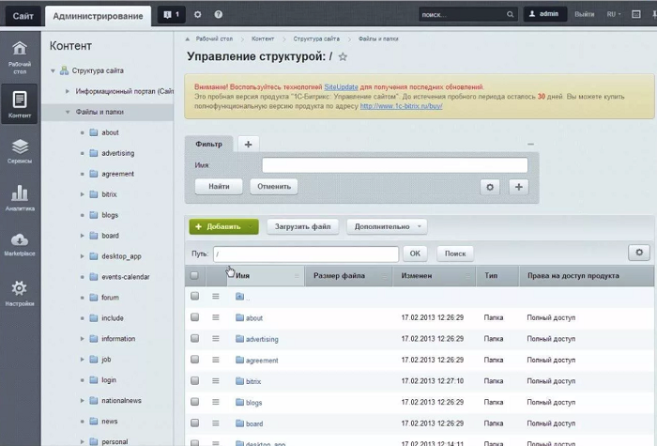The image size is (657, 446).
Task: Select the Фильтр tab
Action: [x=208, y=145]
